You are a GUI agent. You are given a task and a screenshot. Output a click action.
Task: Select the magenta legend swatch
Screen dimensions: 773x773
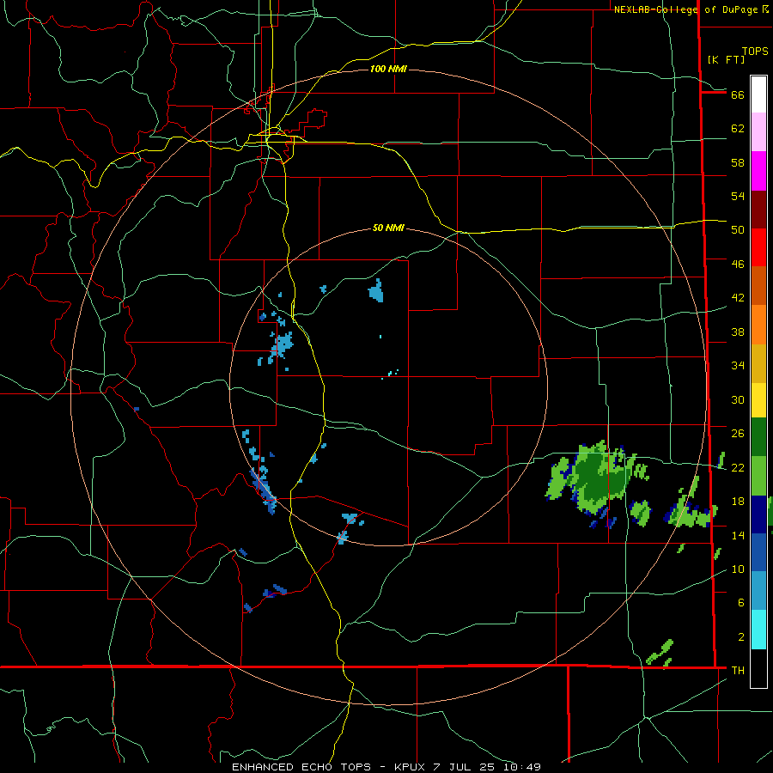758,171
